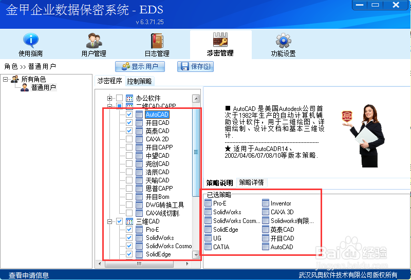Click 开目CAD entry in 已选策略
The width and height of the screenshot is (411, 280).
[x=278, y=238]
